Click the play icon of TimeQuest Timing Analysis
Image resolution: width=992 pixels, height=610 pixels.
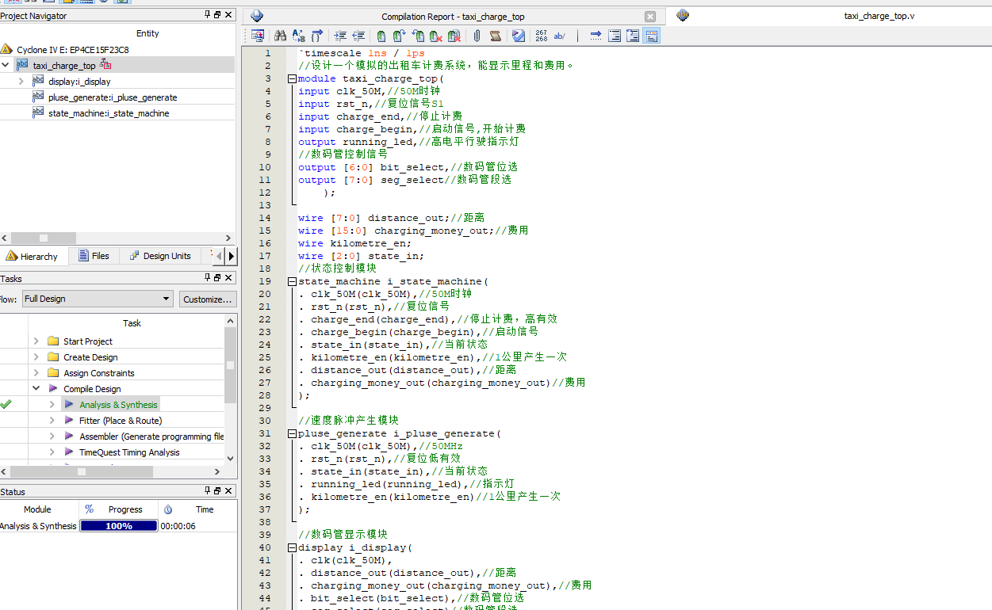69,452
